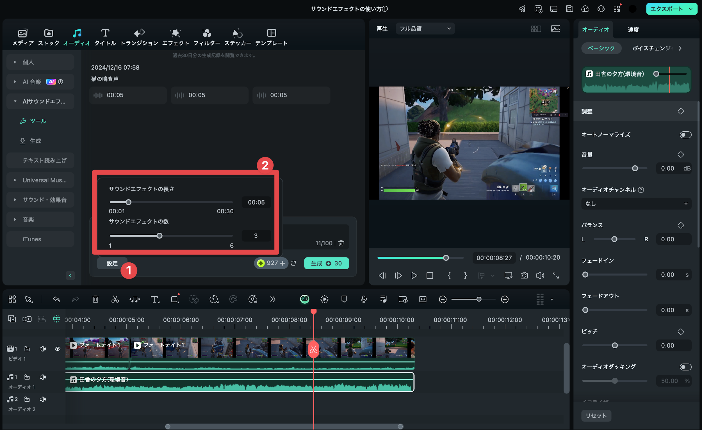Click the first 00:05 generated sound clip
Viewport: 702px width, 430px height.
click(128, 95)
